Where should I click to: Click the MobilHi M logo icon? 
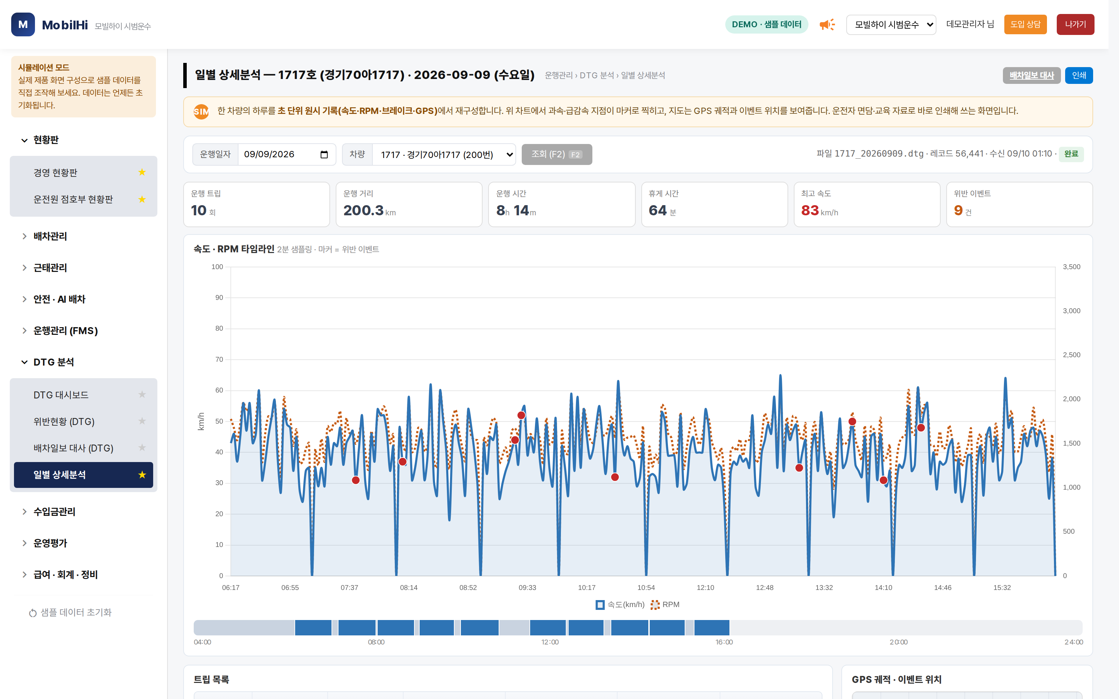click(23, 24)
